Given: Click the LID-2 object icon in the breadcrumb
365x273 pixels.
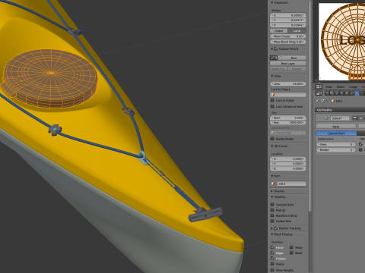Looking at the screenshot, I should tap(333, 101).
